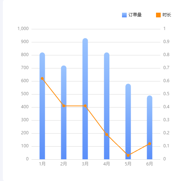
Task: Select the 6月 bar
Action: tap(150, 127)
